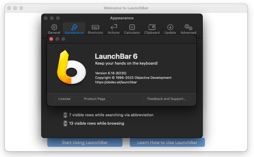This screenshot has height=157, width=254.
Task: Click the obdev.at/launchbar URL
Action: pos(116,82)
